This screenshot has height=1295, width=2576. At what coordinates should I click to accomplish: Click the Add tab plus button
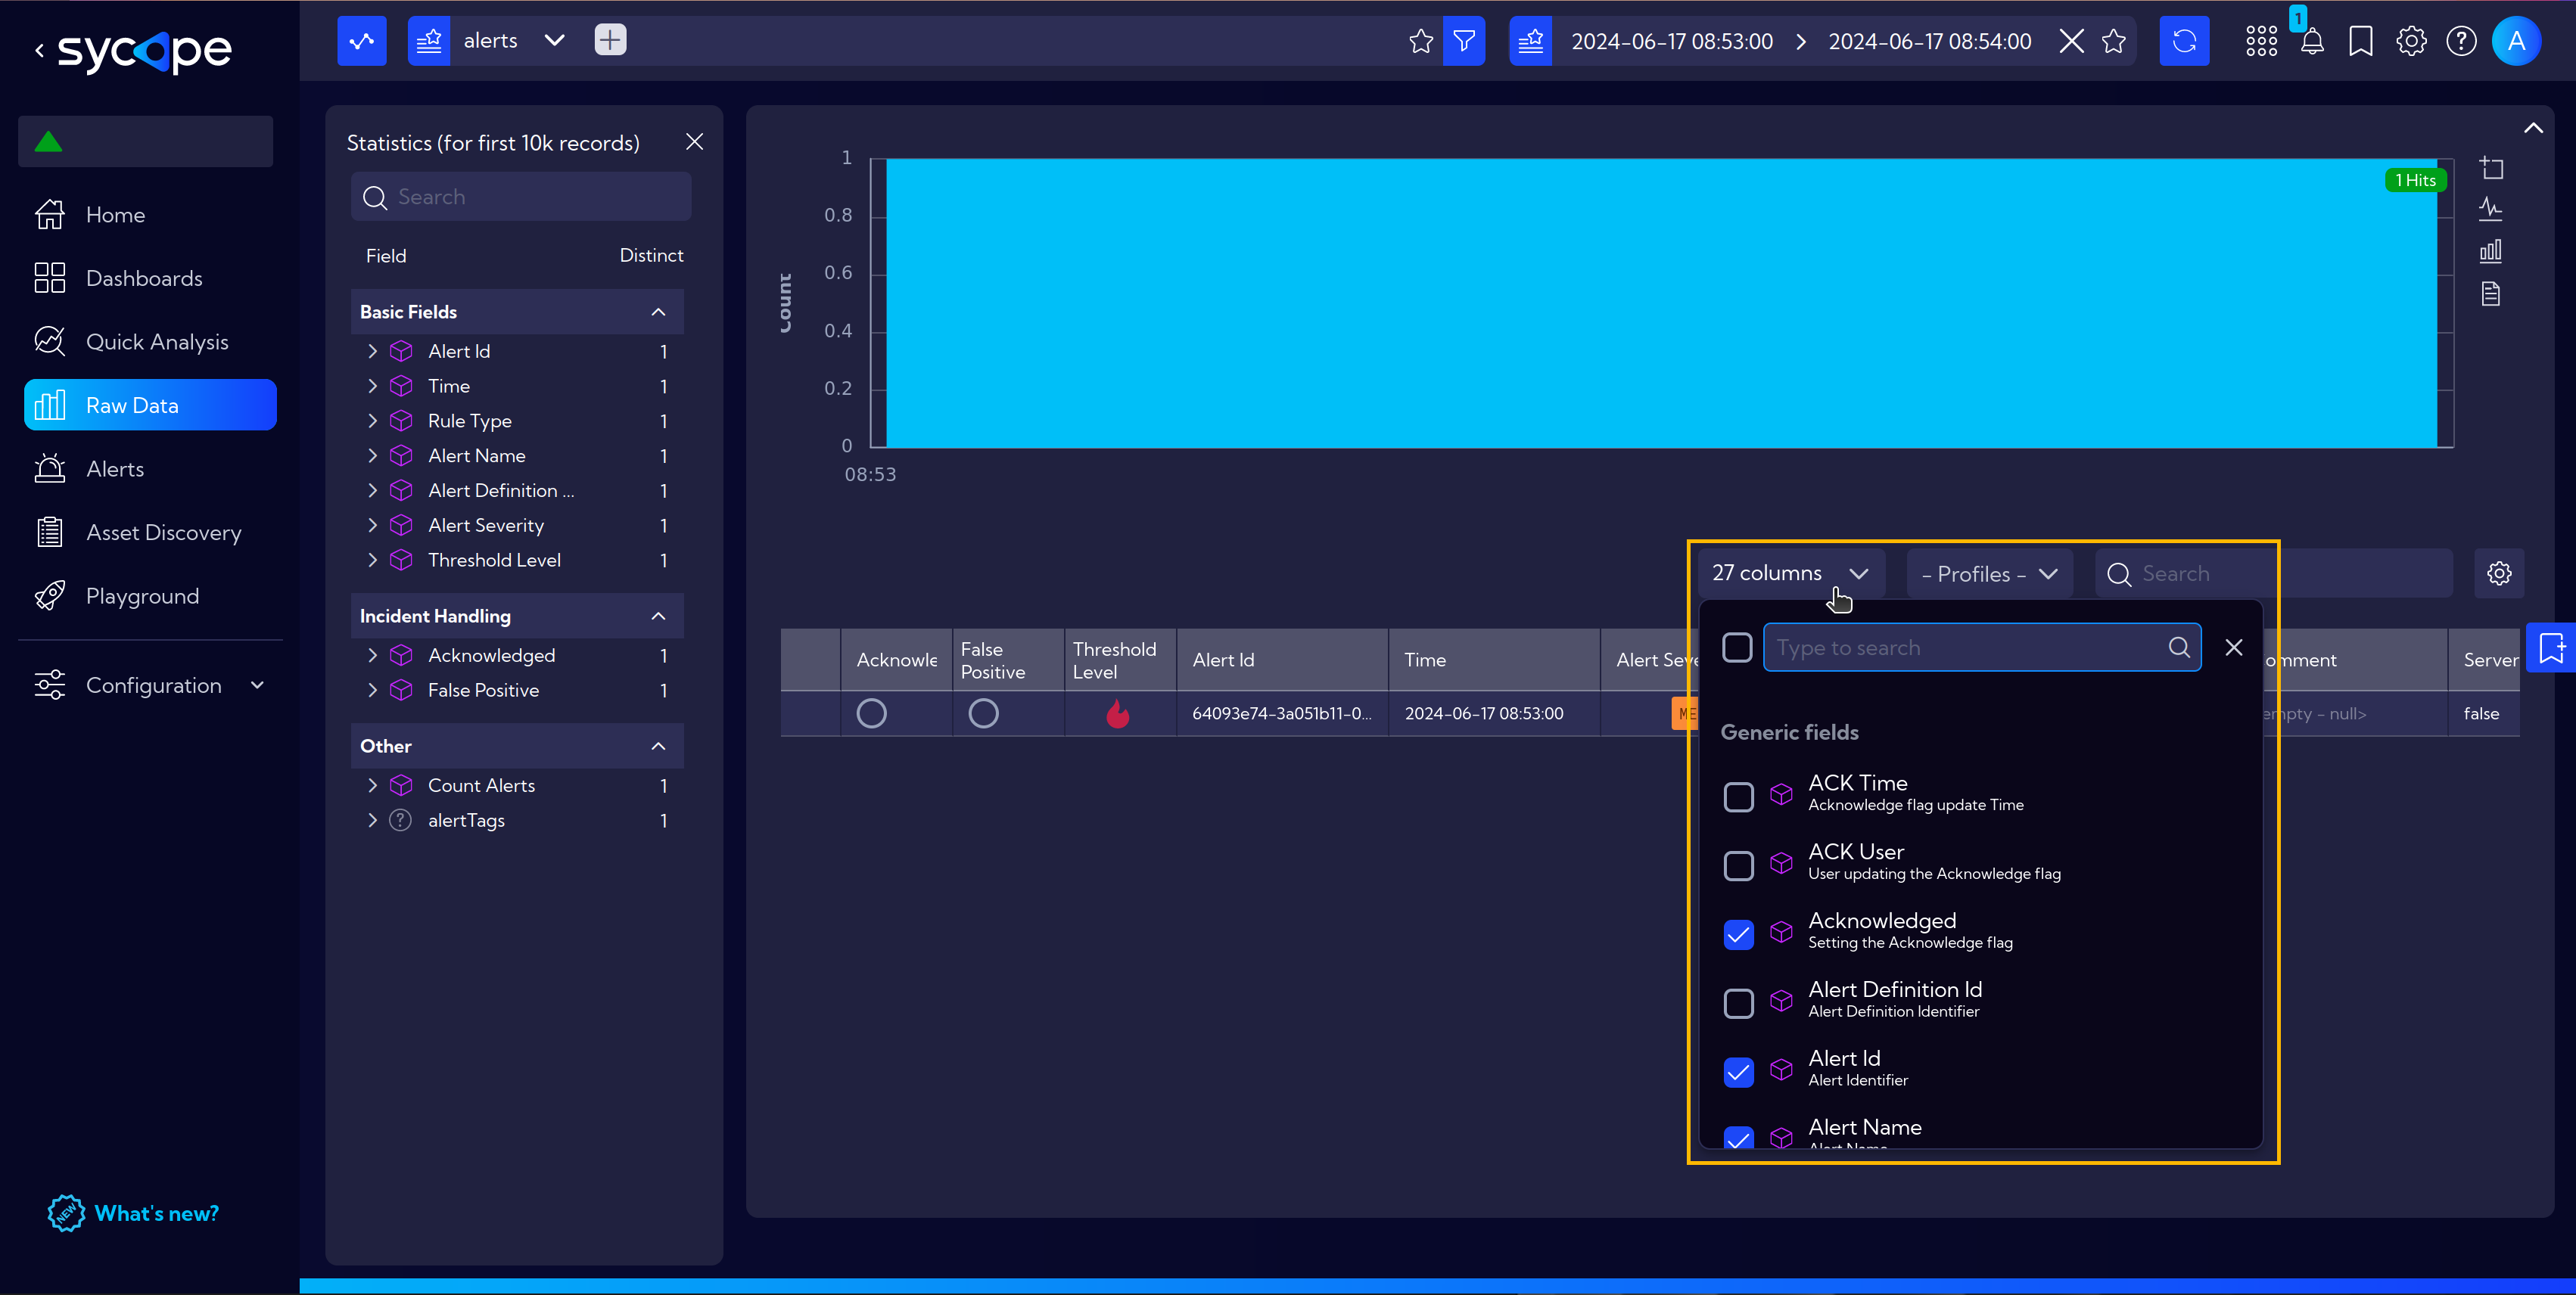611,39
